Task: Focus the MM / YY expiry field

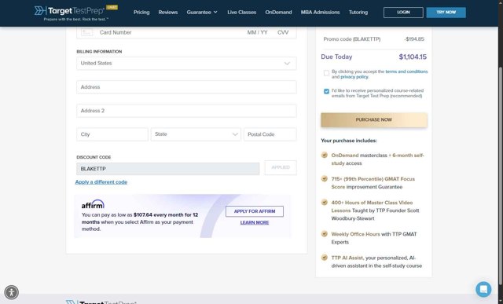Action: click(x=257, y=32)
